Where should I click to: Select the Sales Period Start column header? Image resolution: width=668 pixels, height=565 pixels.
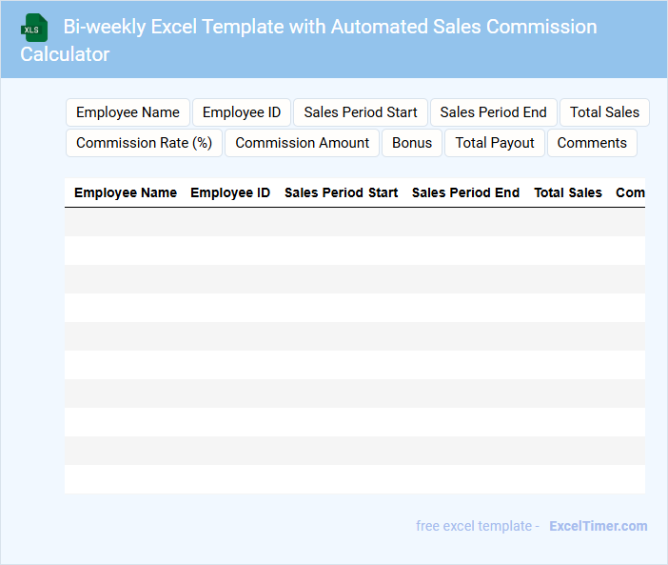(x=341, y=192)
